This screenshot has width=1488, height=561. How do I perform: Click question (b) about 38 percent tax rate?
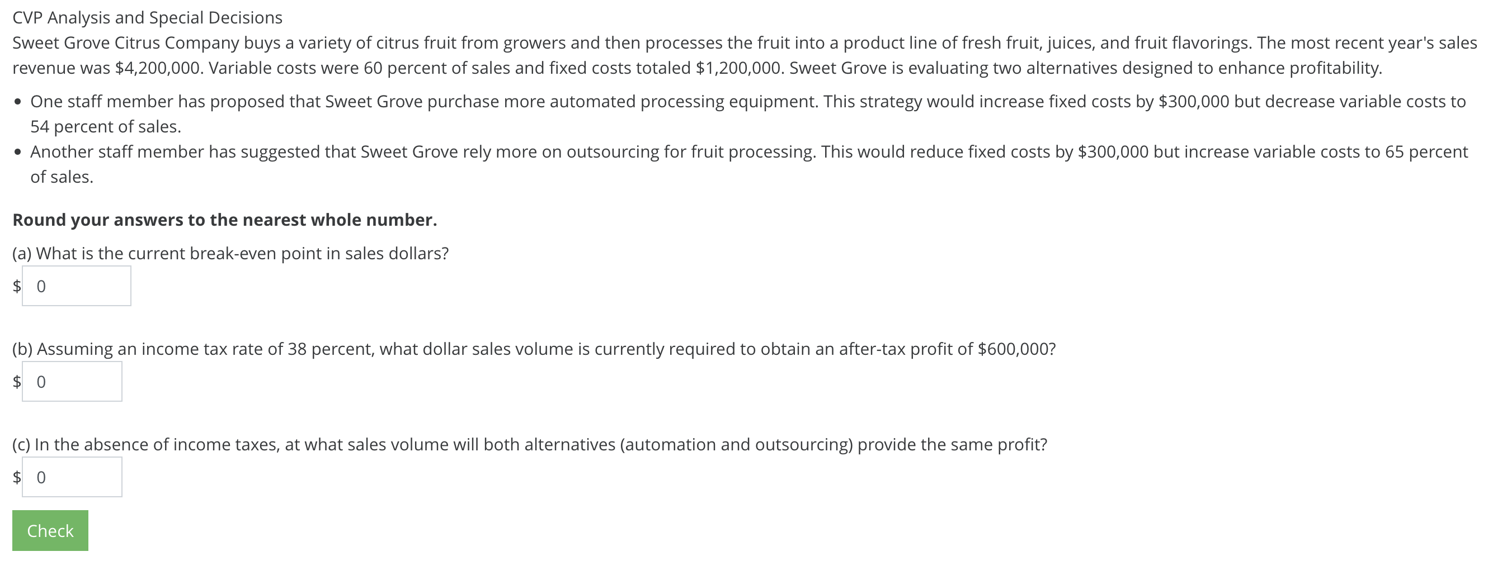pos(534,349)
